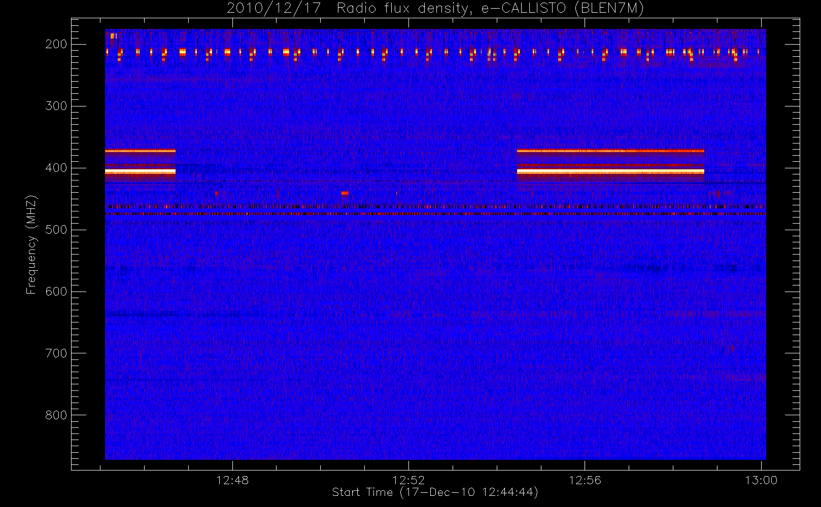
Task: Click the 13:00 time tick label
Action: tap(761, 480)
